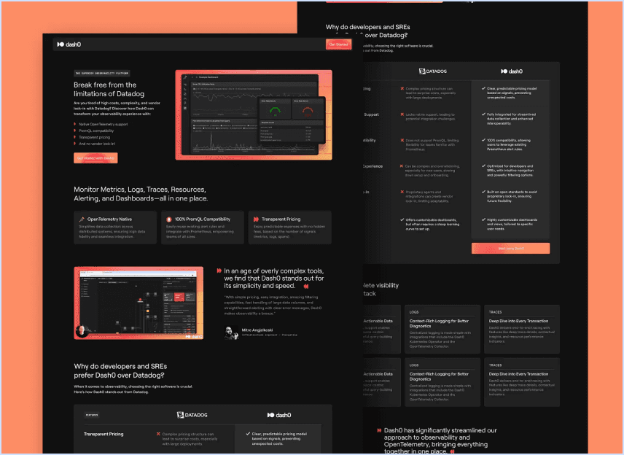Click checkmark beside 'Optimized for developers and SREs'
Viewport: 624px width, 455px height.
coord(483,166)
